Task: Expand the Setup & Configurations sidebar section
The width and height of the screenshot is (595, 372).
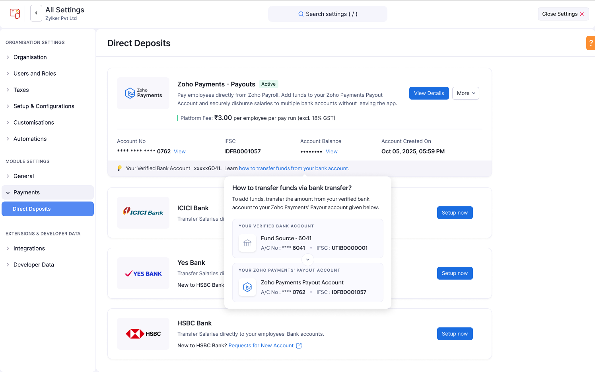Action: coord(44,106)
